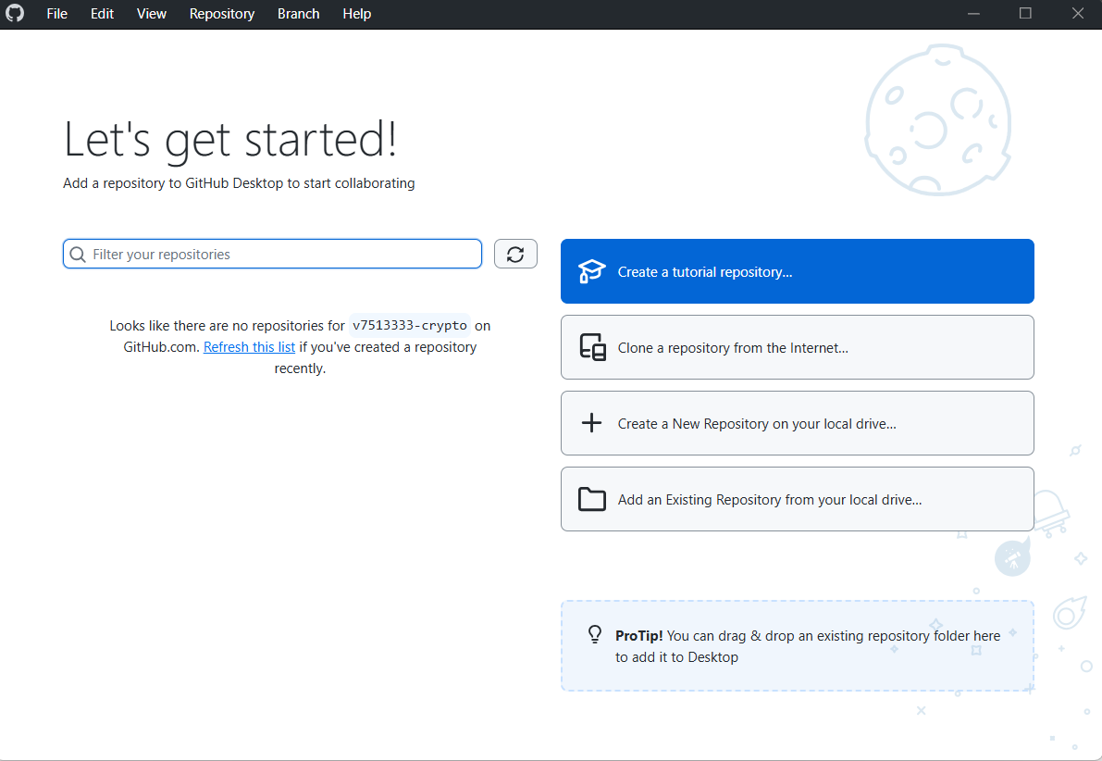Image resolution: width=1102 pixels, height=761 pixels.
Task: Click the graduation cap tutorial icon
Action: coord(591,271)
